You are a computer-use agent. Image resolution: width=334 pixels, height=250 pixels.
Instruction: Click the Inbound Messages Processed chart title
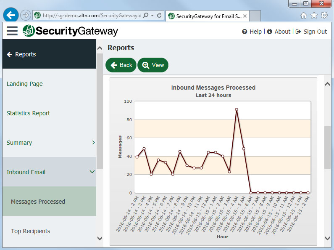[x=213, y=88]
